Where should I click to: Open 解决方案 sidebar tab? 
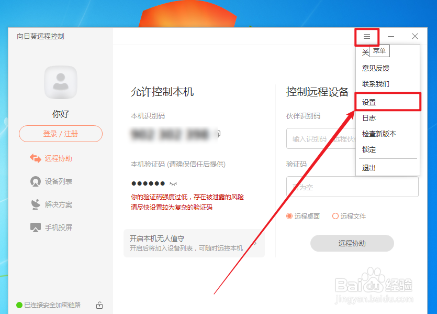tap(51, 204)
